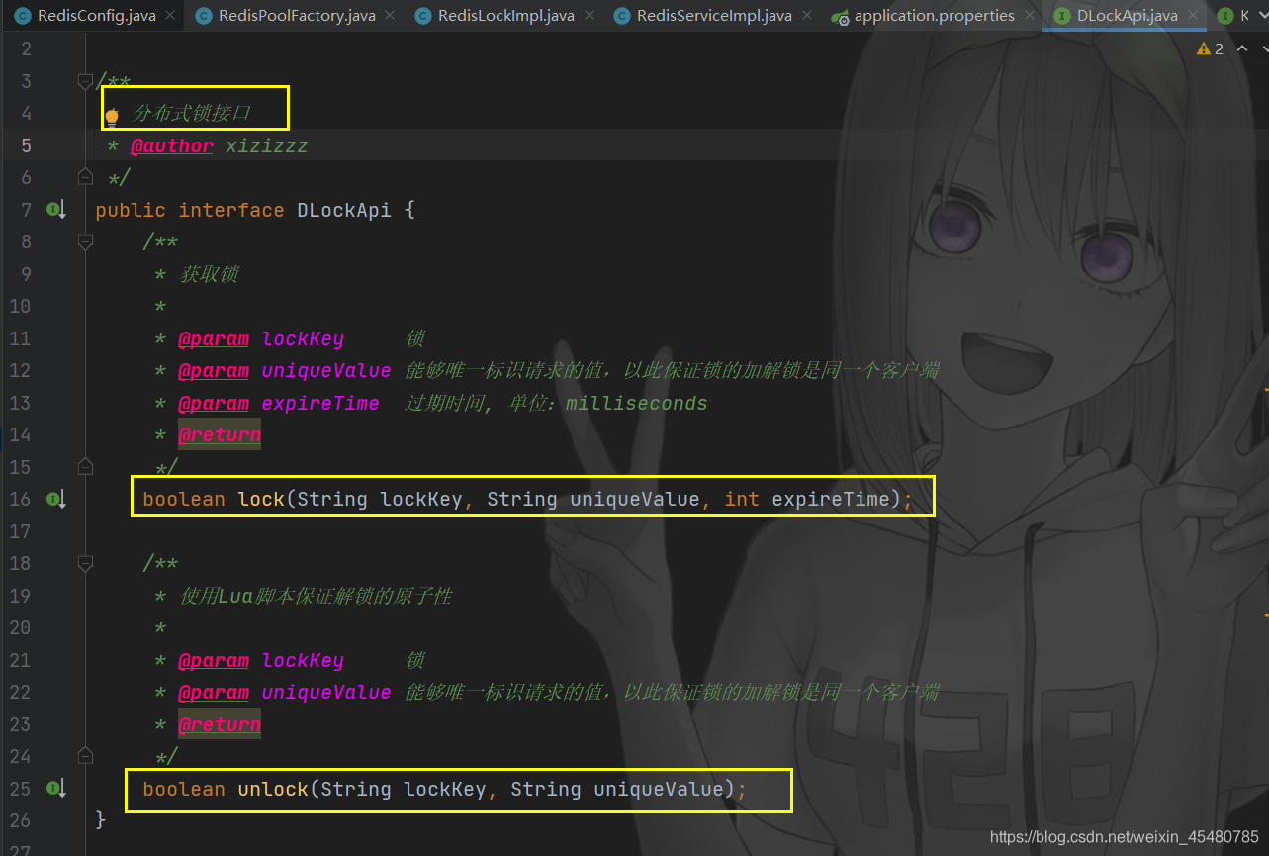Click line number 16 in the gutter
This screenshot has height=856, width=1269.
click(x=20, y=499)
